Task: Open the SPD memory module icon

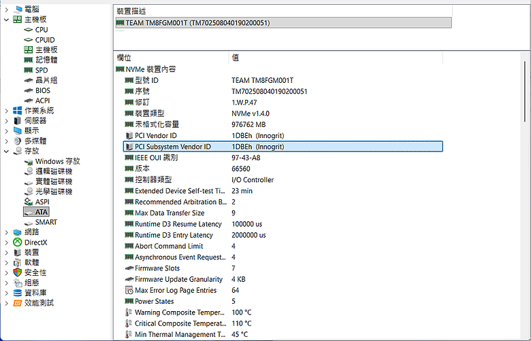Action: (29, 70)
